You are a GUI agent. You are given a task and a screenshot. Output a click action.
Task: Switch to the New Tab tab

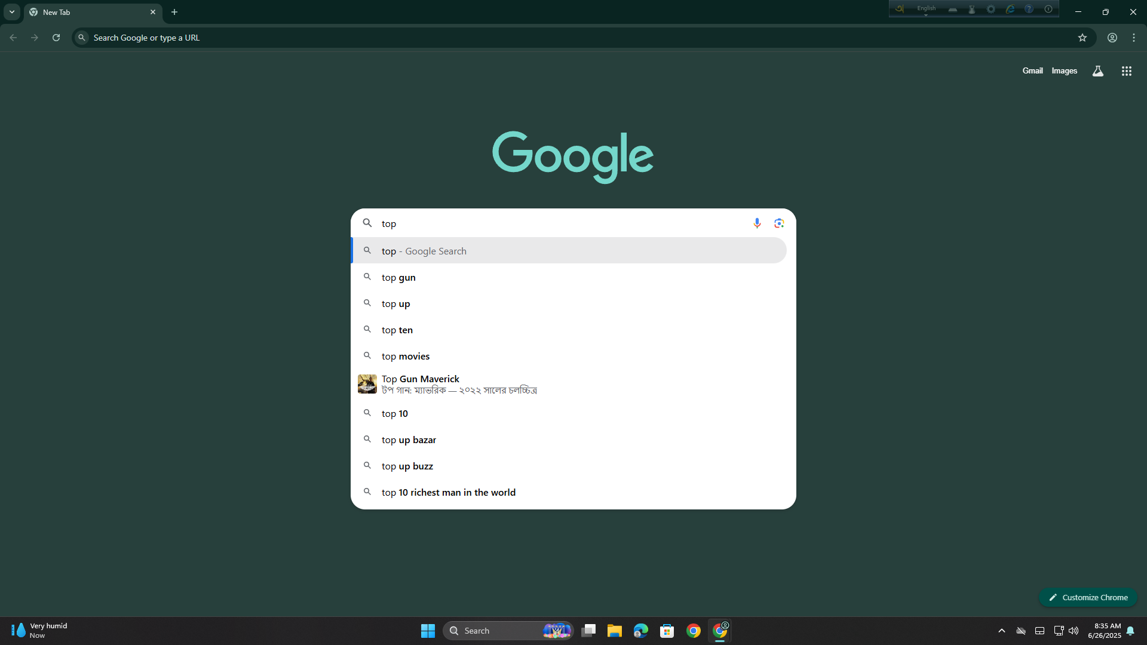click(x=90, y=12)
